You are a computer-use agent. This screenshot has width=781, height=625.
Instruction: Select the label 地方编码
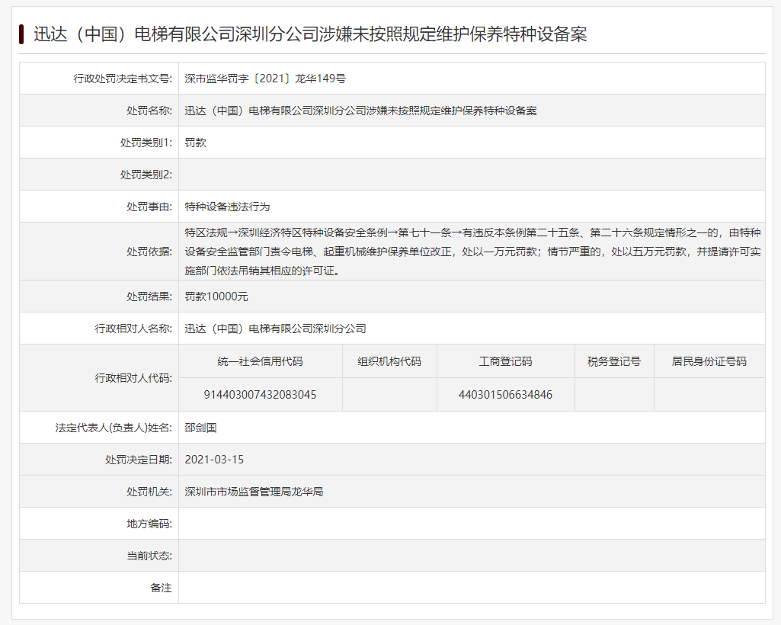[x=149, y=524]
